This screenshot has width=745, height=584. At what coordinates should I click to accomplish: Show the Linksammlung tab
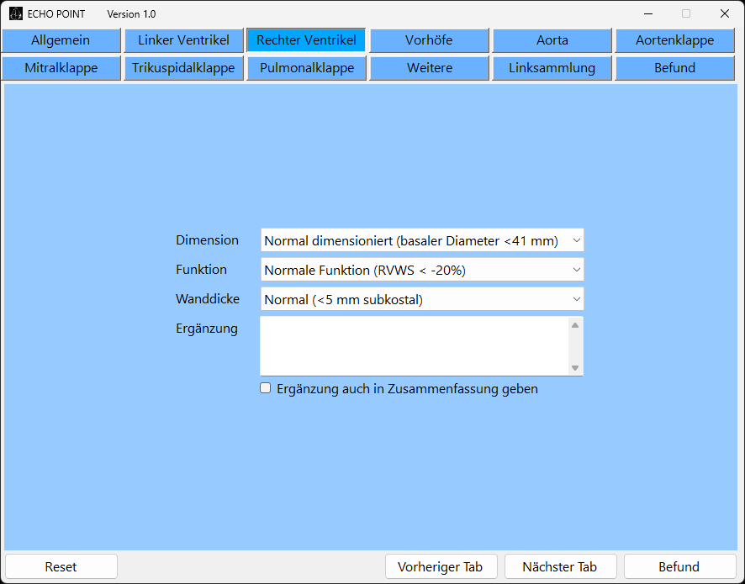tap(552, 68)
